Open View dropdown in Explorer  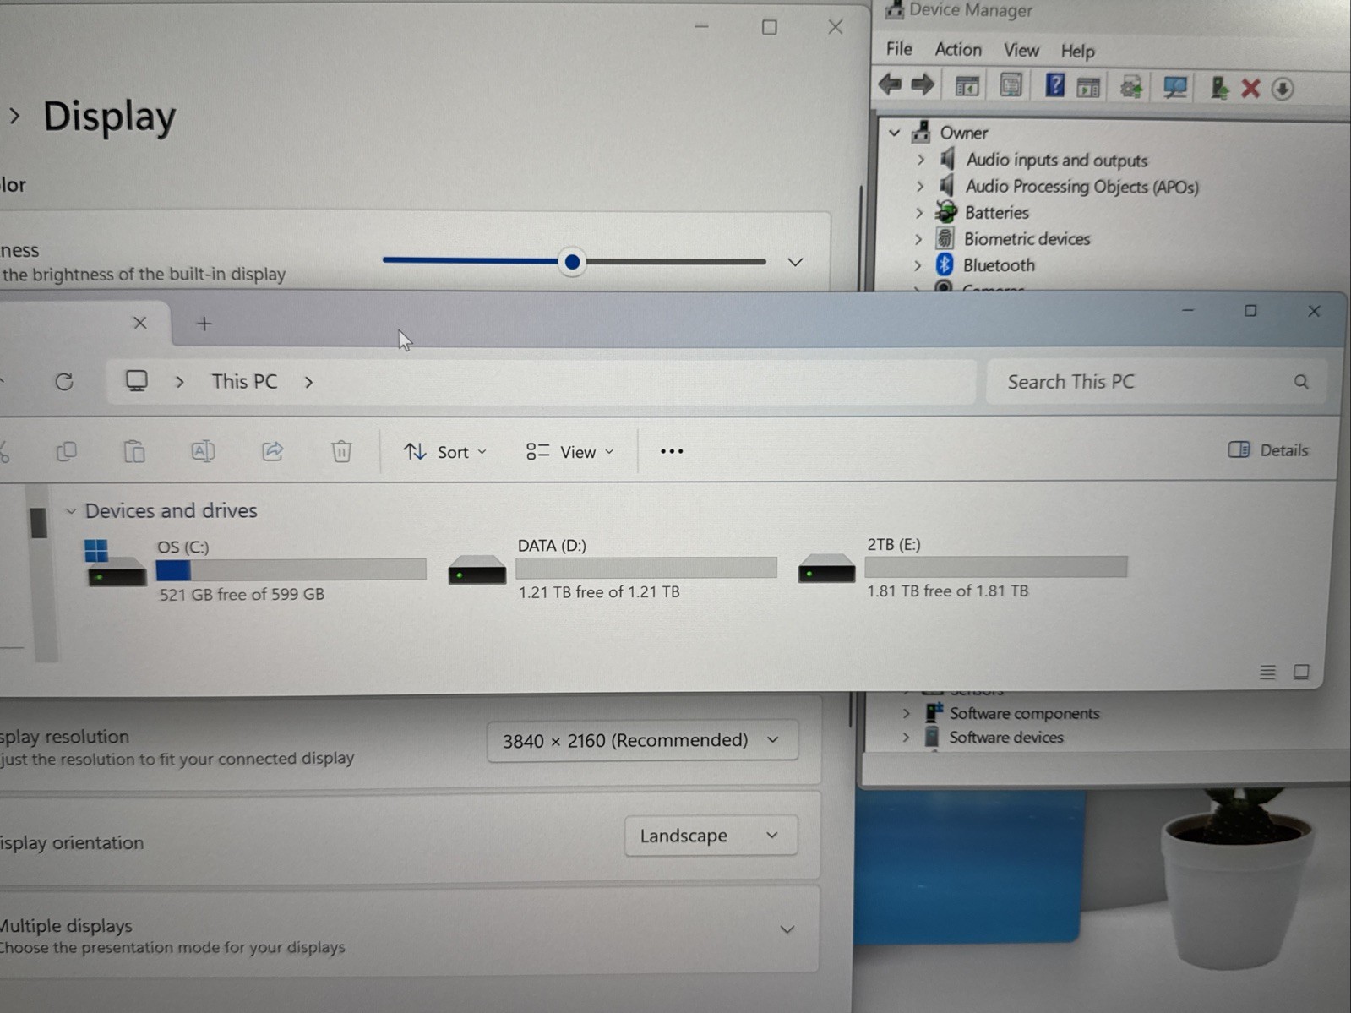(x=569, y=452)
